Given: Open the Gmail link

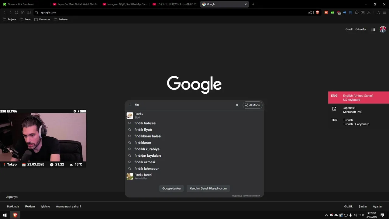Looking at the screenshot, I should coord(349,30).
